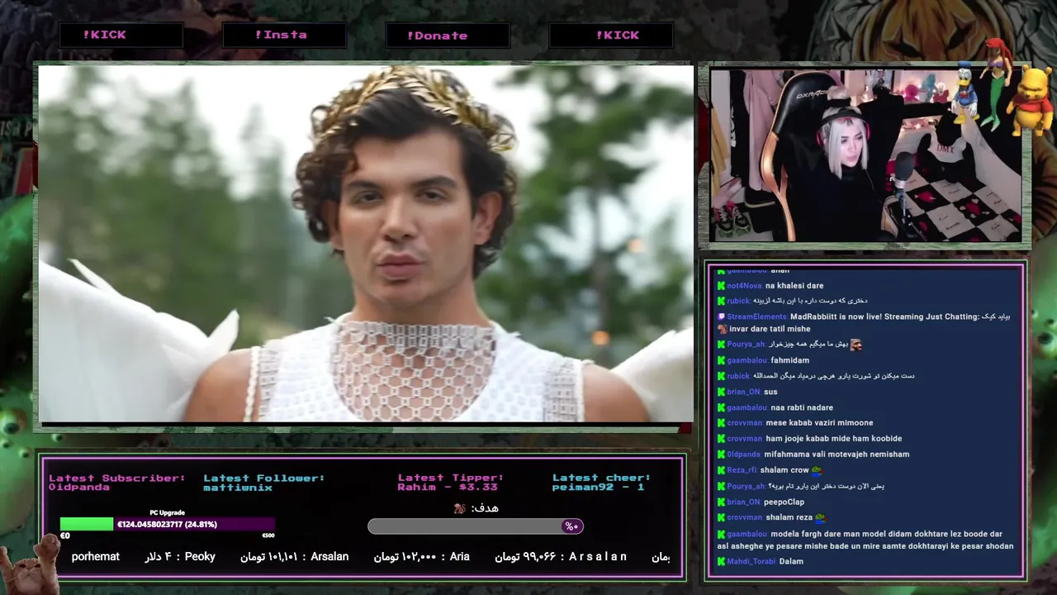1057x595 pixels.
Task: Click the PC Upgrade green progress bar
Action: pos(87,524)
